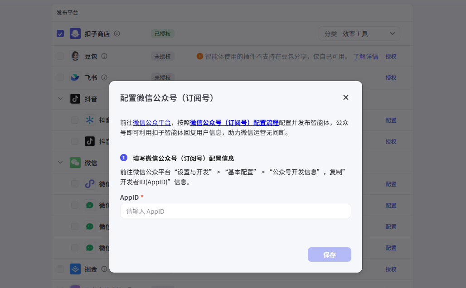Close the 配置微信公众号 dialog
This screenshot has width=466, height=288.
pyautogui.click(x=345, y=97)
